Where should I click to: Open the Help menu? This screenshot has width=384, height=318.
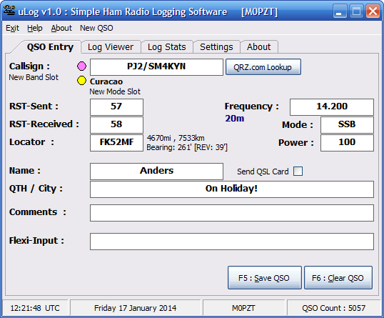coord(35,28)
